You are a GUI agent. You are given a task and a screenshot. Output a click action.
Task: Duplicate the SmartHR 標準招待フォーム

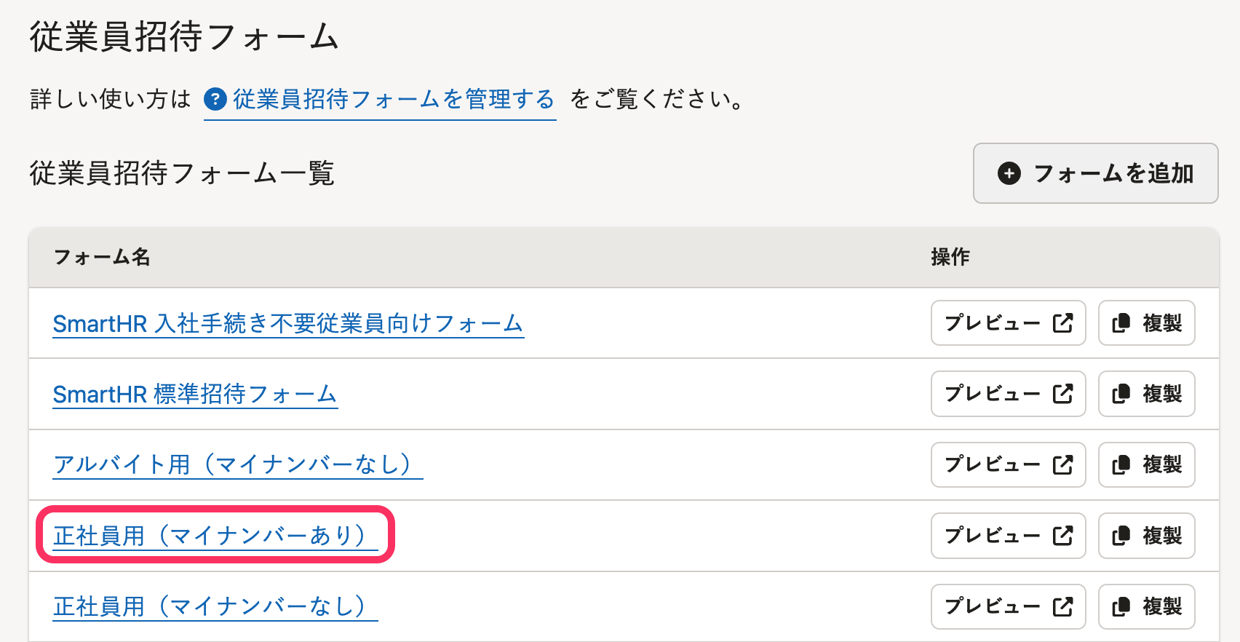pos(1147,394)
